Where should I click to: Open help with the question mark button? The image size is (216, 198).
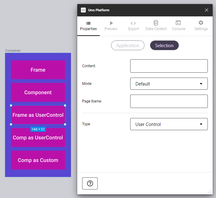click(90, 183)
